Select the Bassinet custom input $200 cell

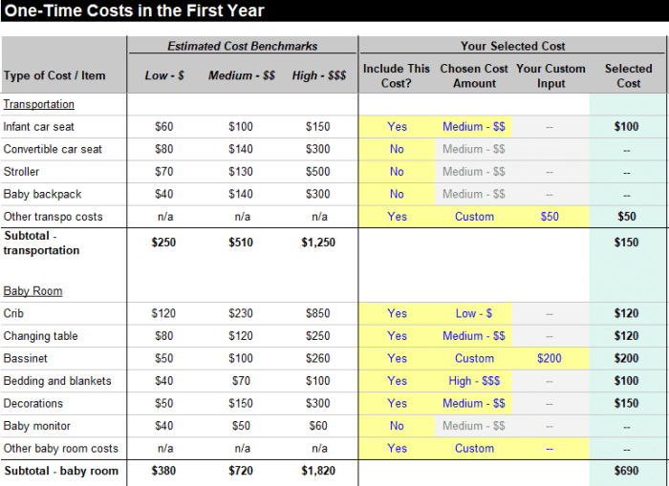550,358
